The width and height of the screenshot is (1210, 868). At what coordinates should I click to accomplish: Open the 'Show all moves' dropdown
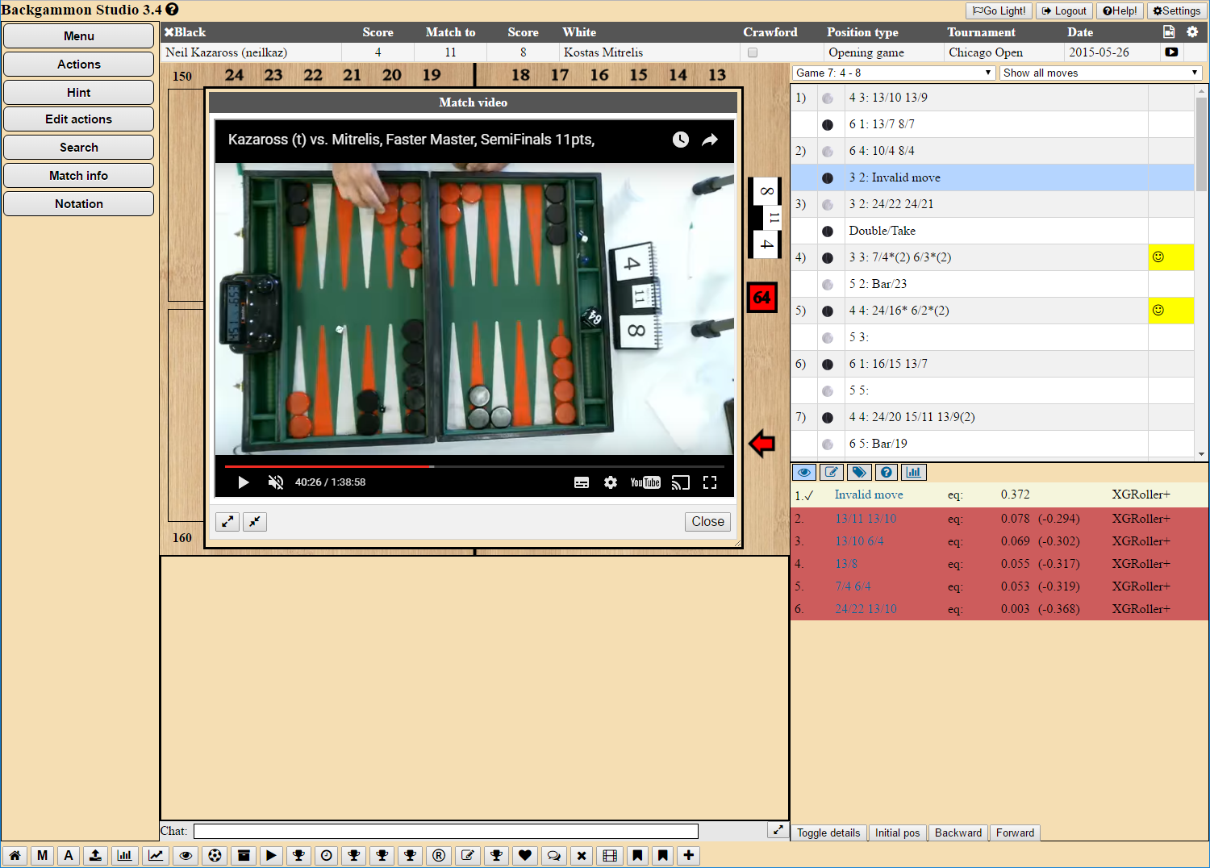coord(1100,73)
